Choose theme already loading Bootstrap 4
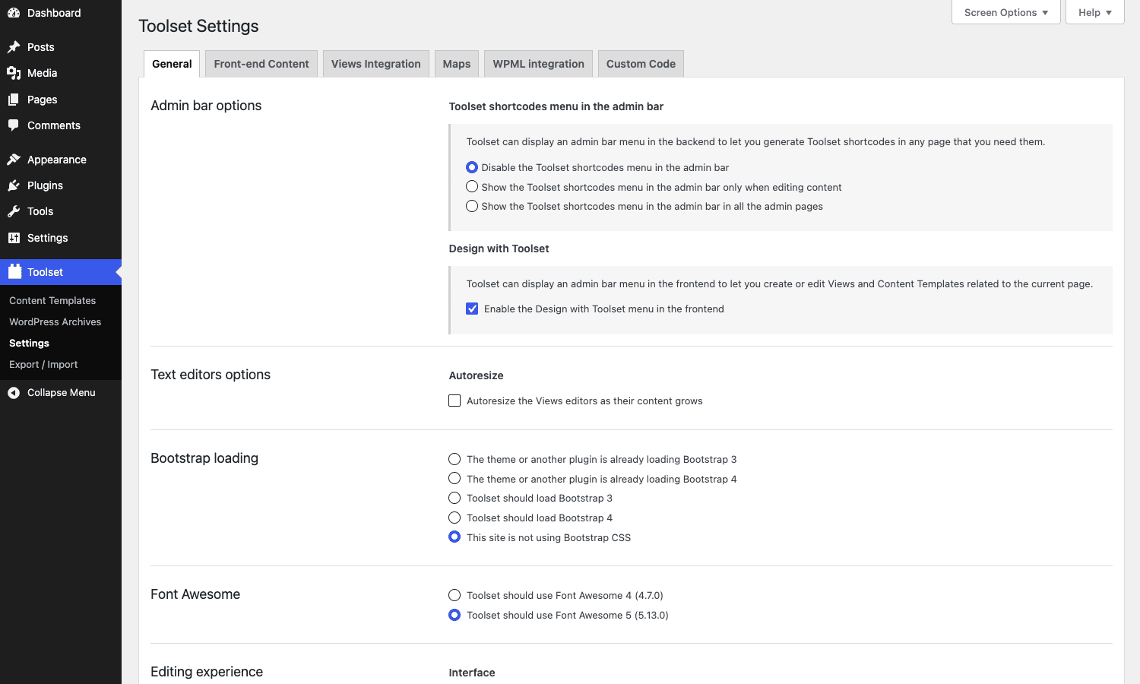Screen dimensions: 1140x684 (454, 479)
